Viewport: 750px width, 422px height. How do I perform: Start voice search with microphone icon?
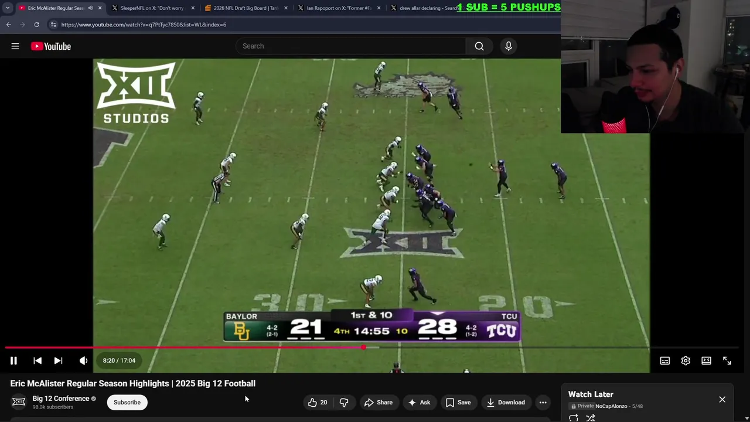(509, 46)
